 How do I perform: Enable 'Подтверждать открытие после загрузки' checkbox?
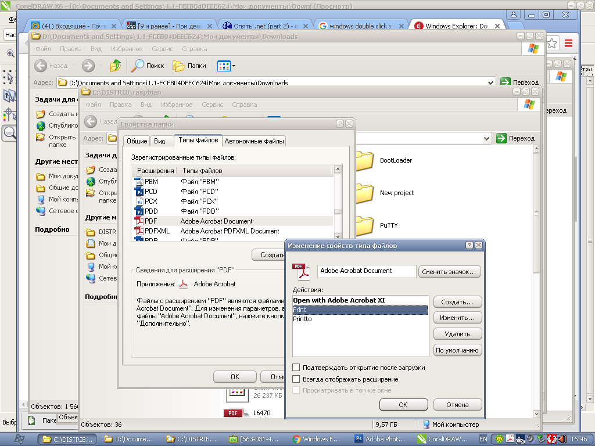296,367
